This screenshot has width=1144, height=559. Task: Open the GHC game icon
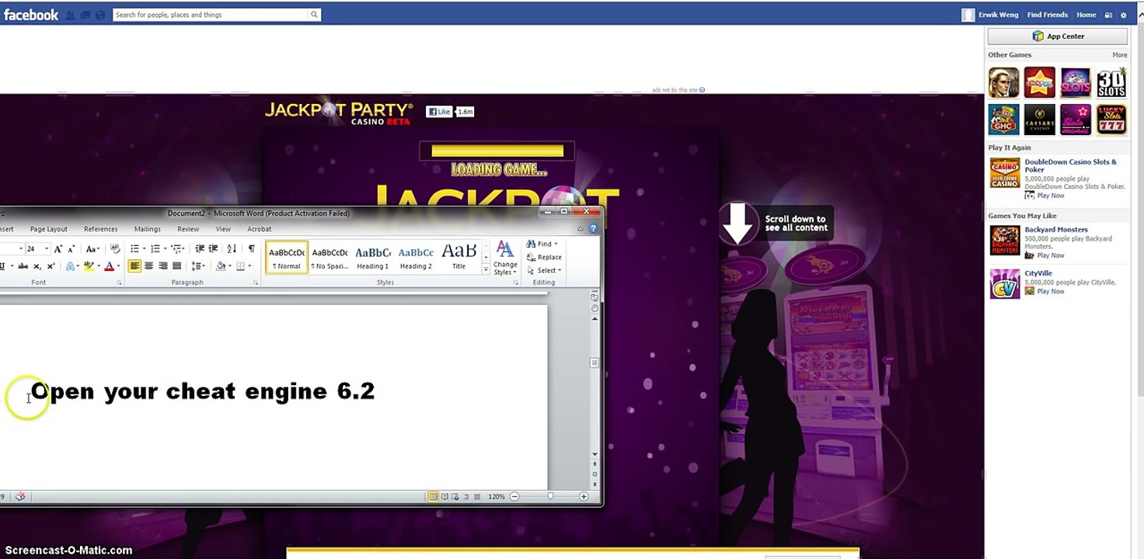tap(1003, 120)
